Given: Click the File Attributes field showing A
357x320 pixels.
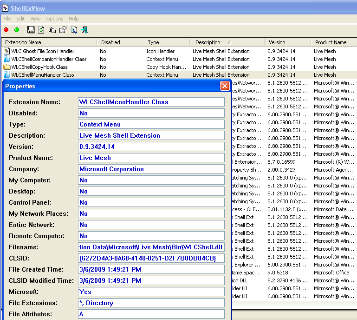Looking at the screenshot, I should tap(151, 314).
